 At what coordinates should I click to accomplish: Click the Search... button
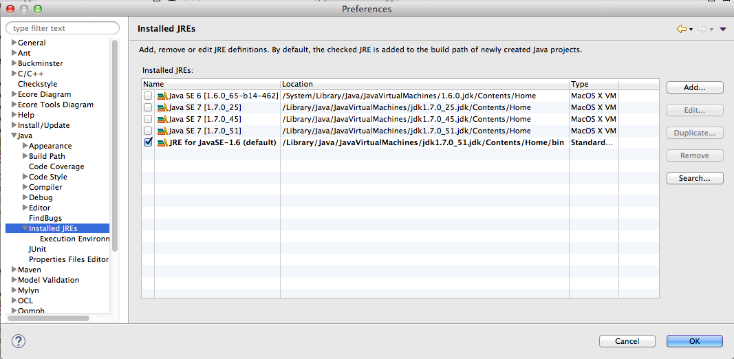695,178
